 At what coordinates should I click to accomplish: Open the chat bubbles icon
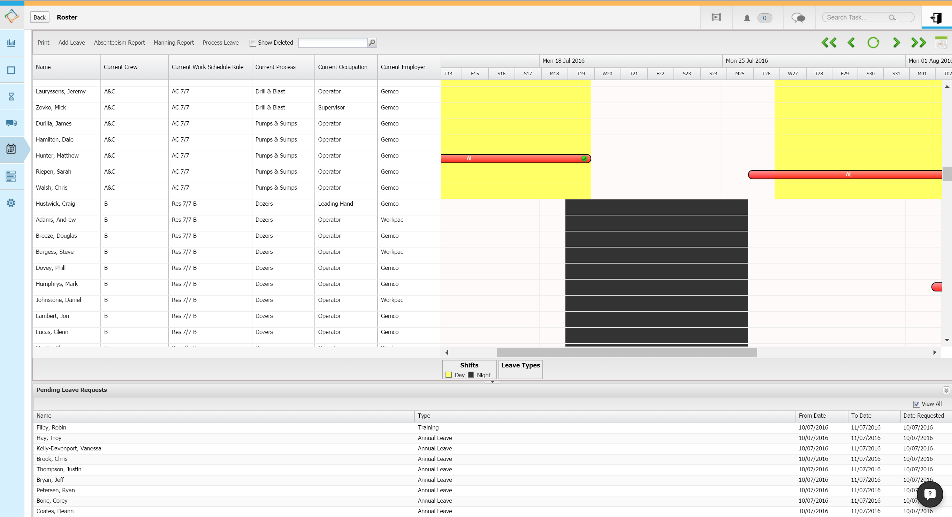[798, 18]
